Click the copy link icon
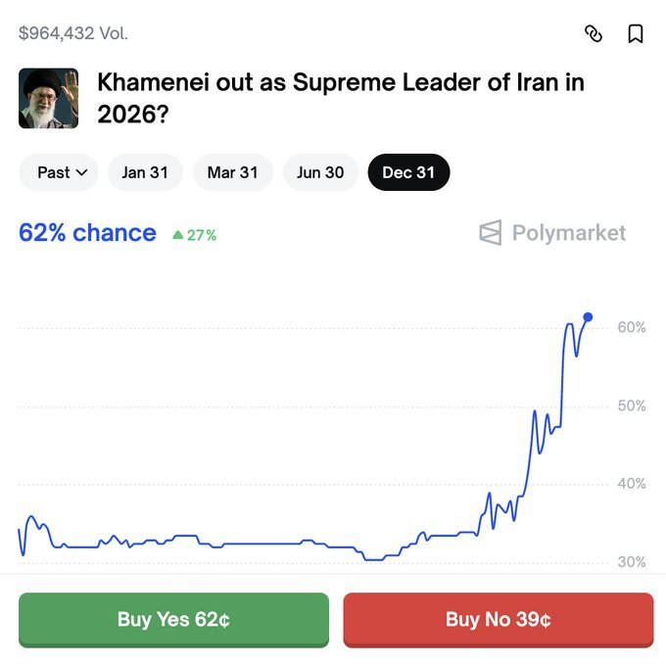Image resolution: width=666 pixels, height=666 pixels. [x=594, y=34]
